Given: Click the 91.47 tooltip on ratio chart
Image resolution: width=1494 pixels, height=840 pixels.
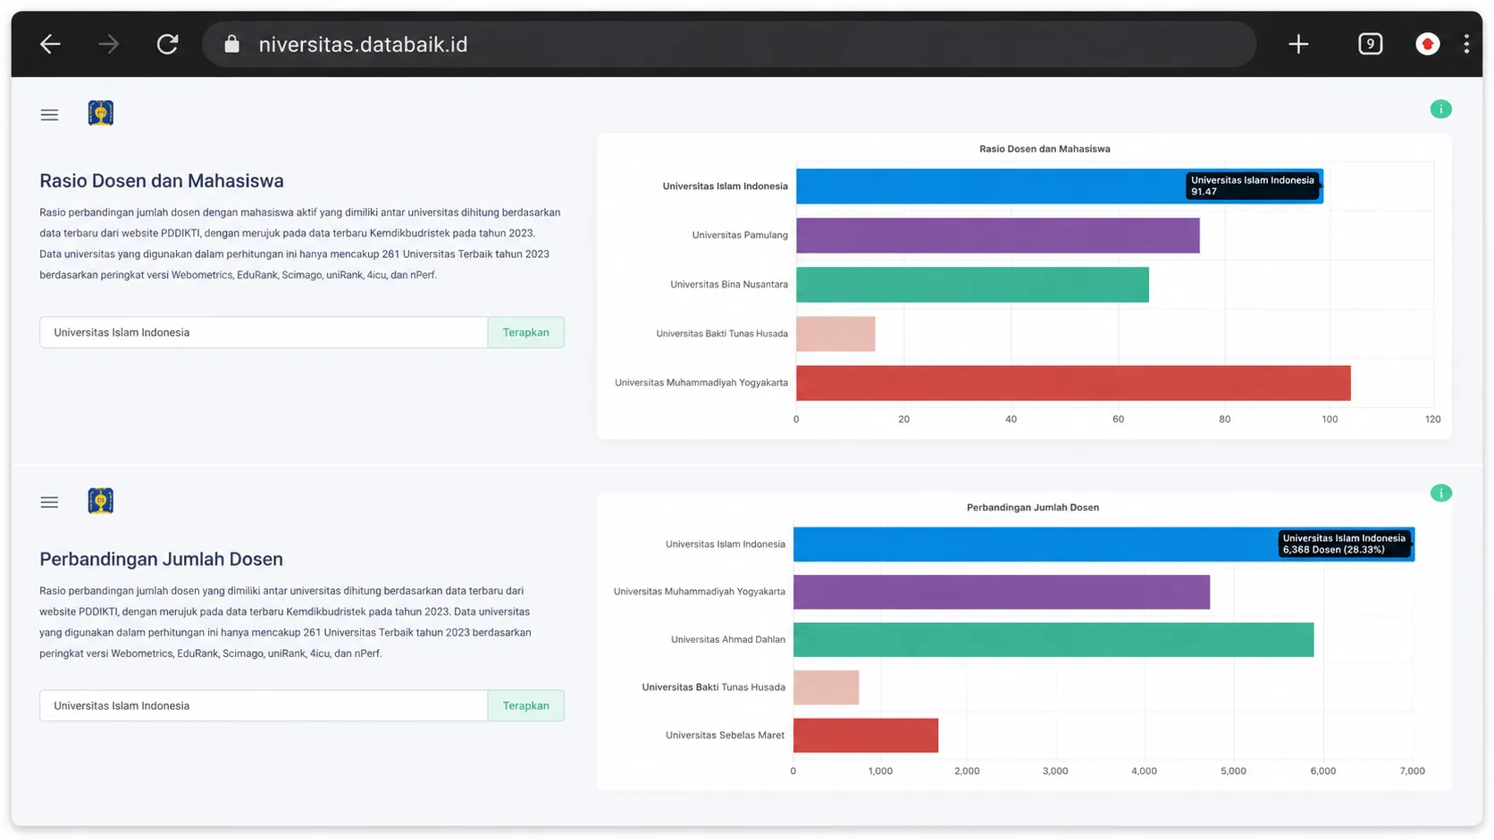Looking at the screenshot, I should click(1253, 186).
